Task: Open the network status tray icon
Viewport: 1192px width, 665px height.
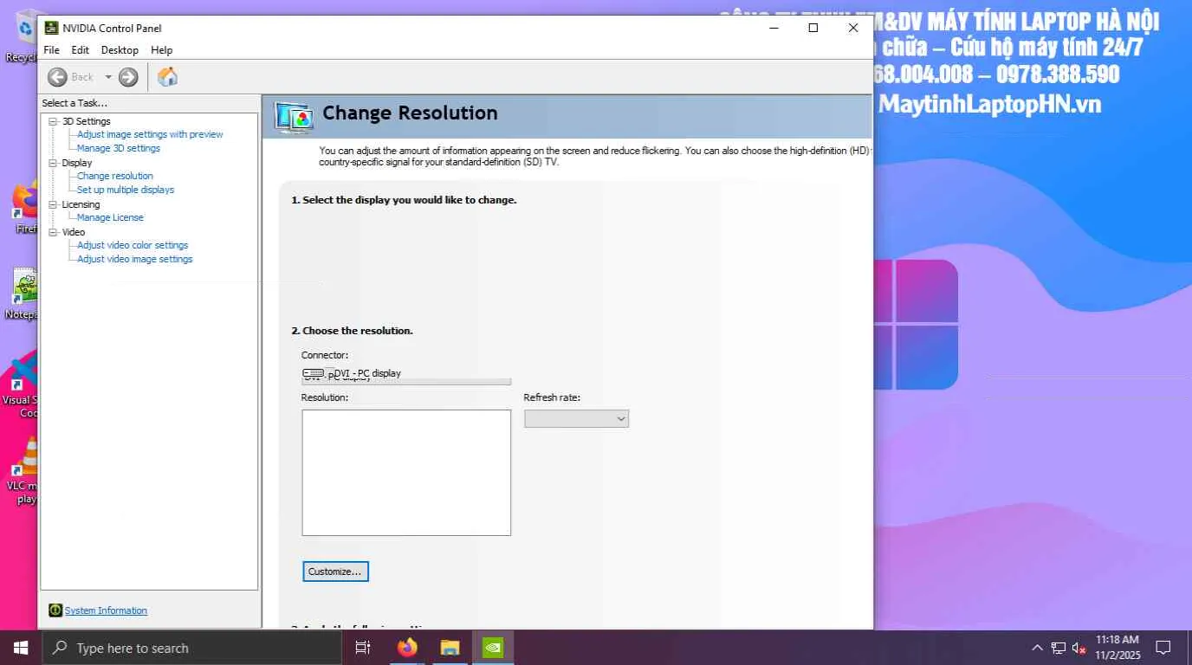Action: click(1059, 648)
